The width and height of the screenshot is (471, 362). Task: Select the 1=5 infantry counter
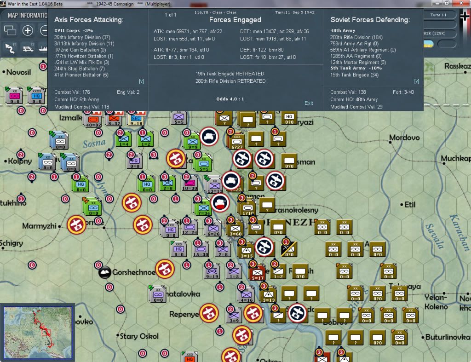[234, 272]
